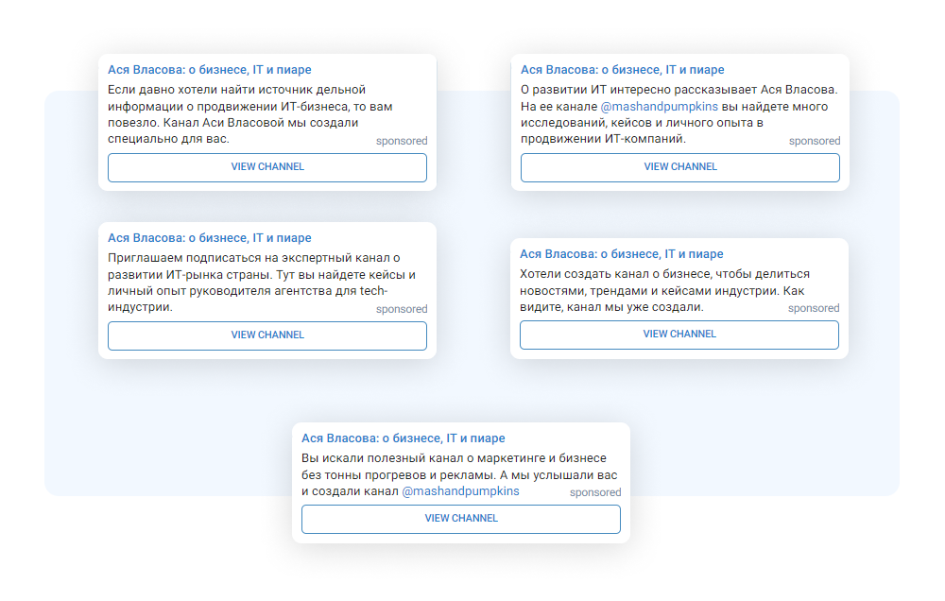Open VIEW CHANNEL under the "Приглашаем подписаться" ad

(267, 335)
